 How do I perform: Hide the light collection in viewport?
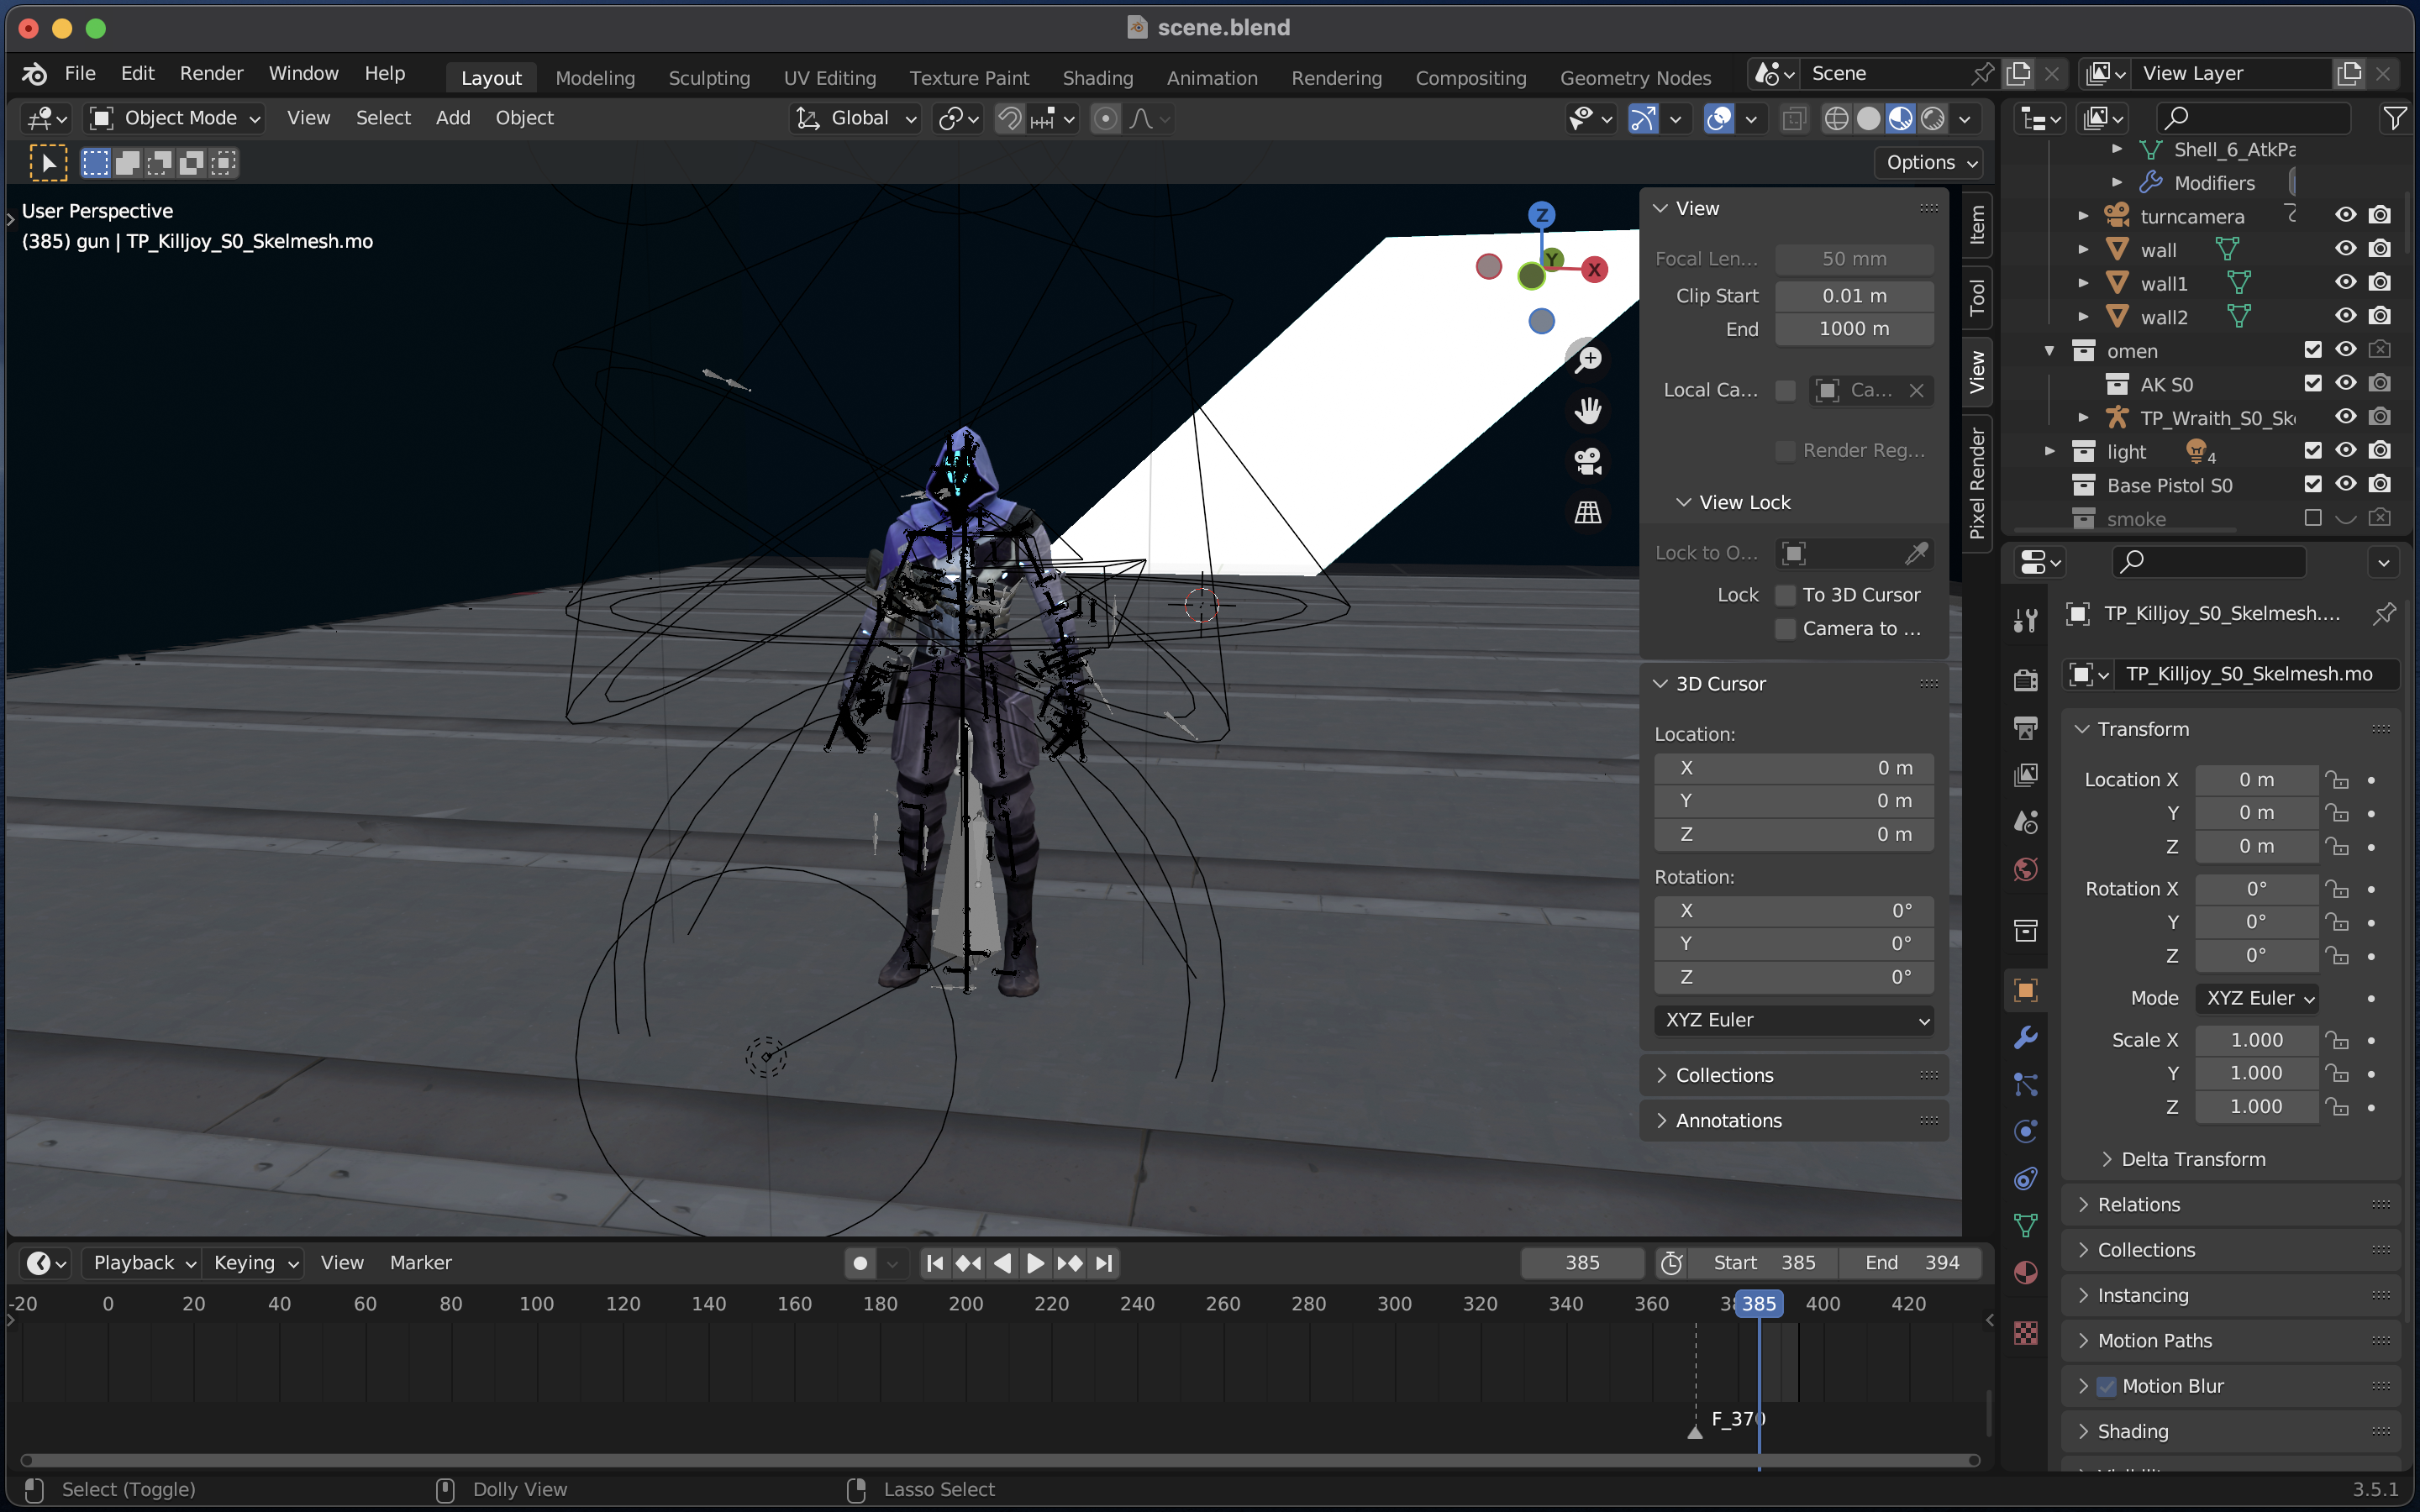pyautogui.click(x=2345, y=451)
